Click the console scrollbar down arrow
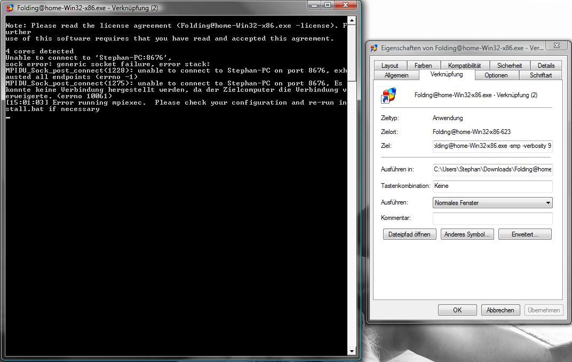The height and width of the screenshot is (362, 572). click(352, 351)
